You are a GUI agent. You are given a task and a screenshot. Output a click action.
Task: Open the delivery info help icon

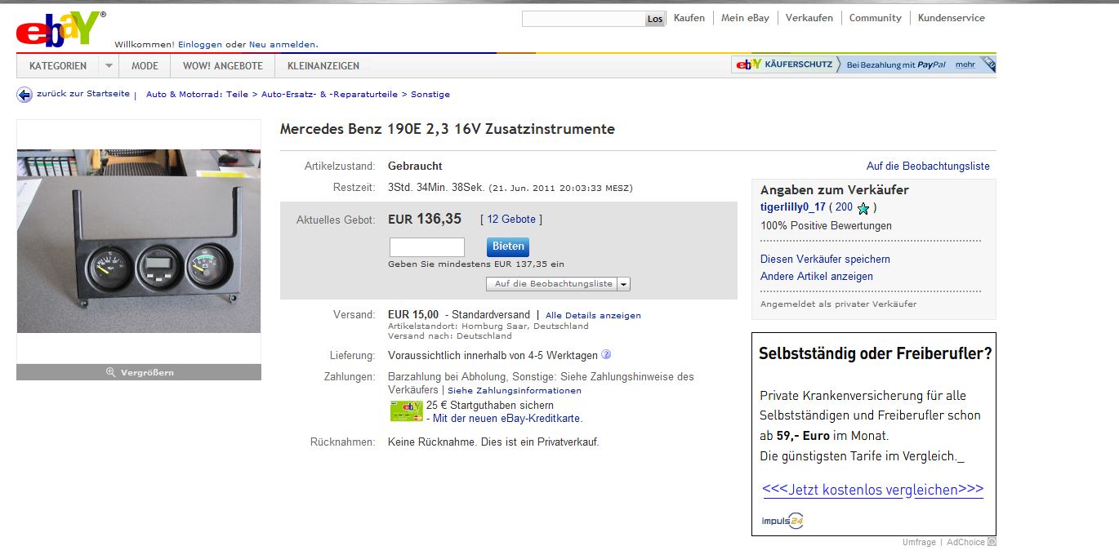coord(606,355)
